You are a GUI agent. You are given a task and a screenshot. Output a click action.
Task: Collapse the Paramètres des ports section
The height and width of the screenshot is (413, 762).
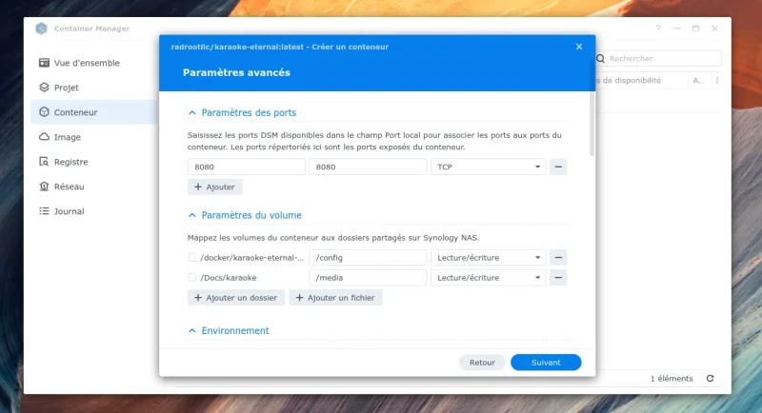pos(192,112)
